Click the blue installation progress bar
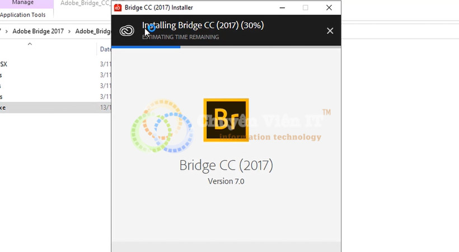 pyautogui.click(x=146, y=47)
